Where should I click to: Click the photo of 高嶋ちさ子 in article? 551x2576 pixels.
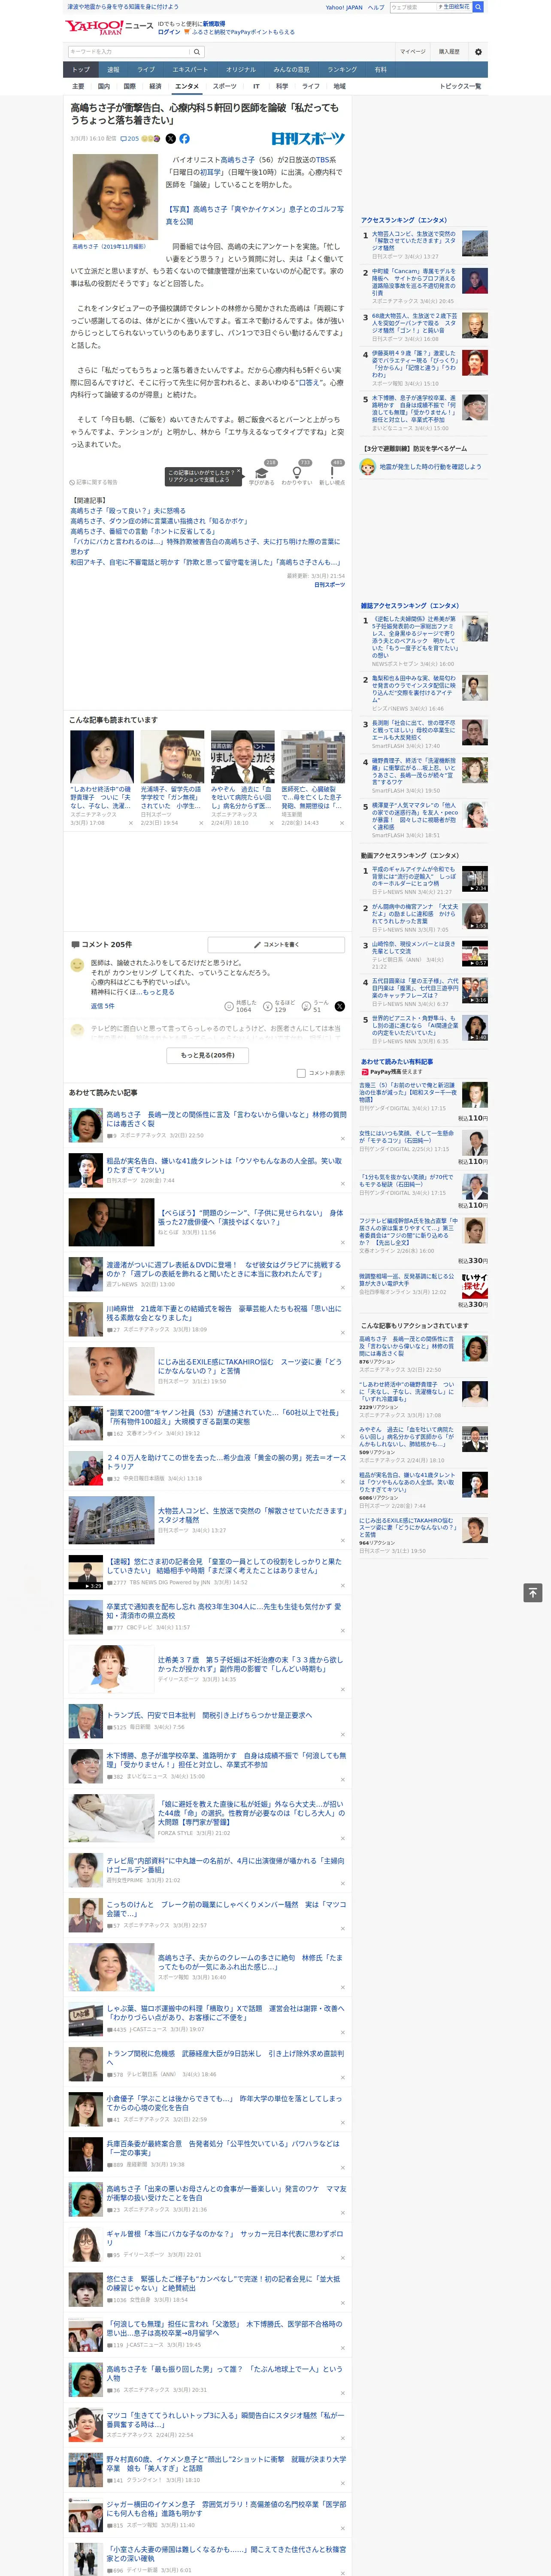(115, 197)
